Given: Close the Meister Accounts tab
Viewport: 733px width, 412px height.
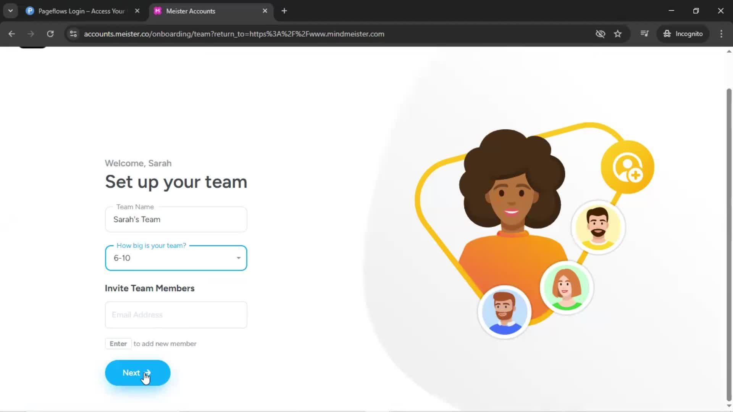Looking at the screenshot, I should pyautogui.click(x=265, y=11).
